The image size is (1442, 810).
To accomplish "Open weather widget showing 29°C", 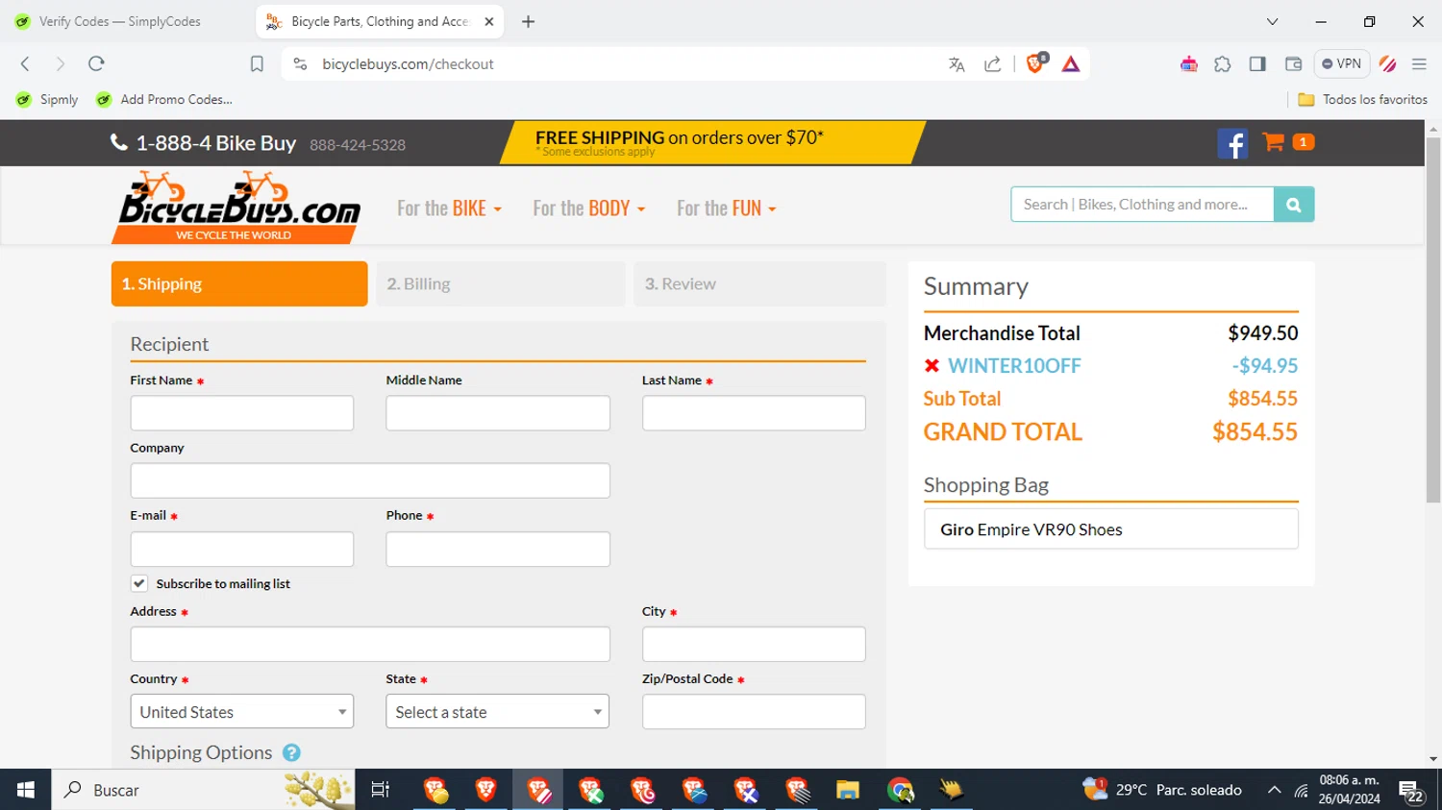I will [1162, 790].
